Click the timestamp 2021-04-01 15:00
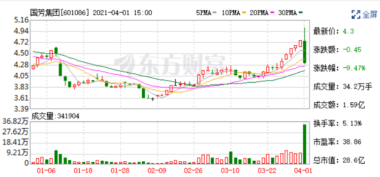Screen dimensions: 380x177 point(123,13)
